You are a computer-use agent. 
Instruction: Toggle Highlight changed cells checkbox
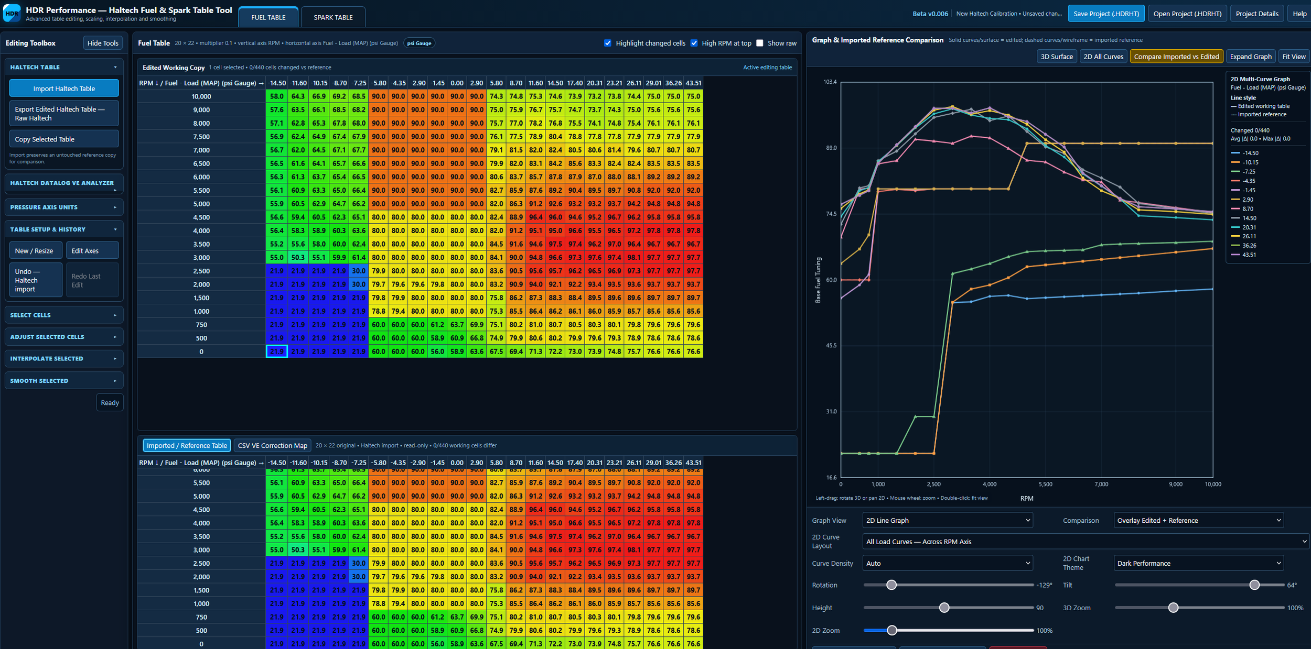tap(608, 43)
